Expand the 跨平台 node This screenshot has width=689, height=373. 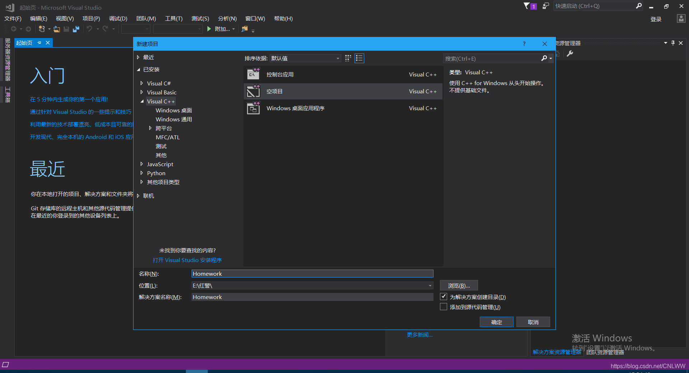(x=150, y=128)
